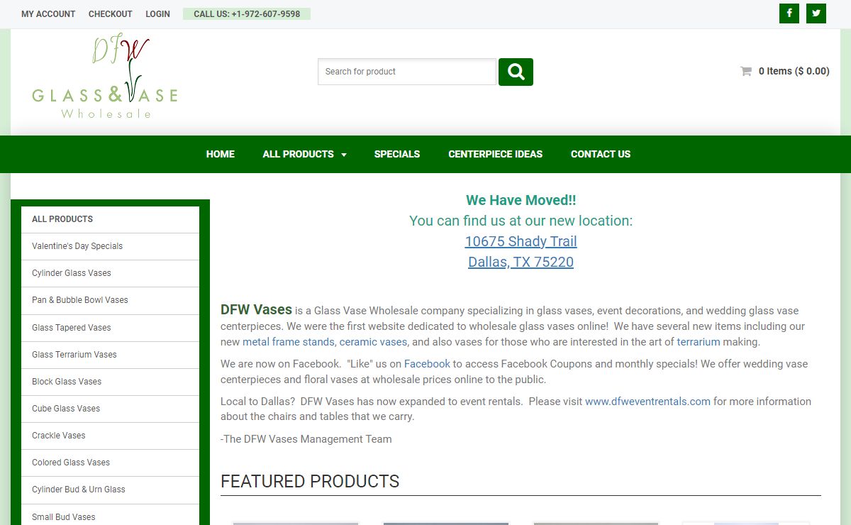The height and width of the screenshot is (525, 851).
Task: Open Block Glass Vases category
Action: (111, 382)
